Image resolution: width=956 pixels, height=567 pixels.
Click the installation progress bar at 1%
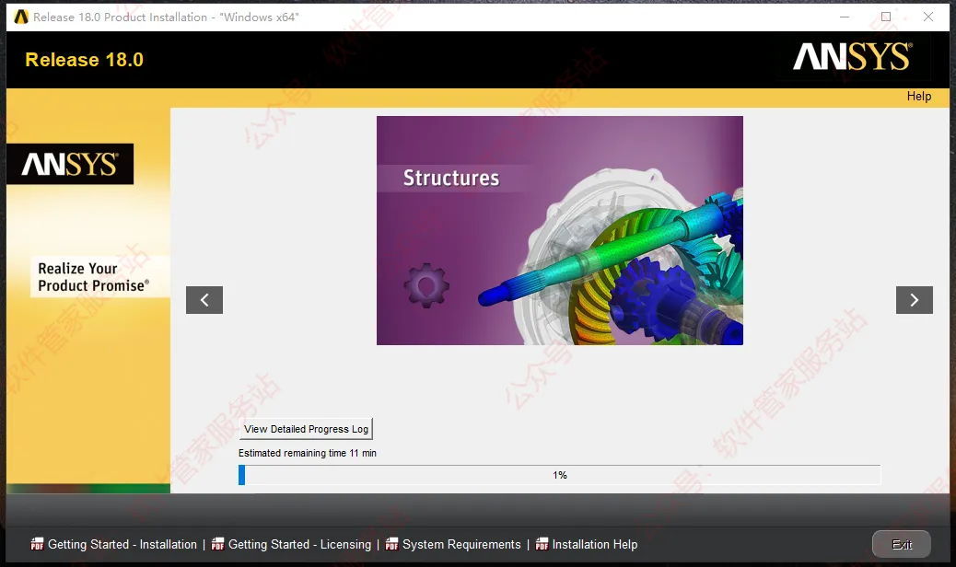(x=559, y=475)
